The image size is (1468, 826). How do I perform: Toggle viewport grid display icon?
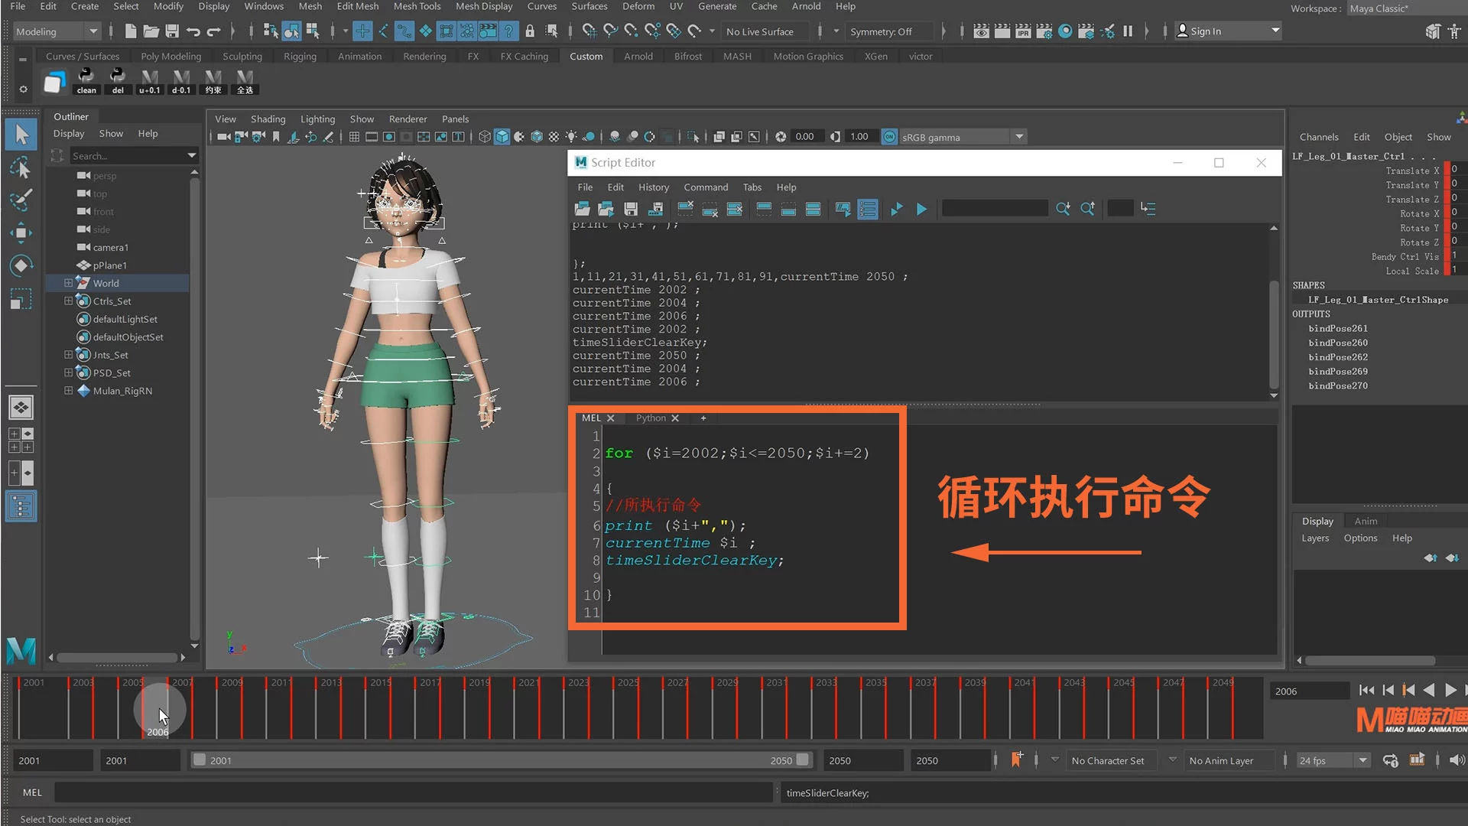pyautogui.click(x=354, y=137)
